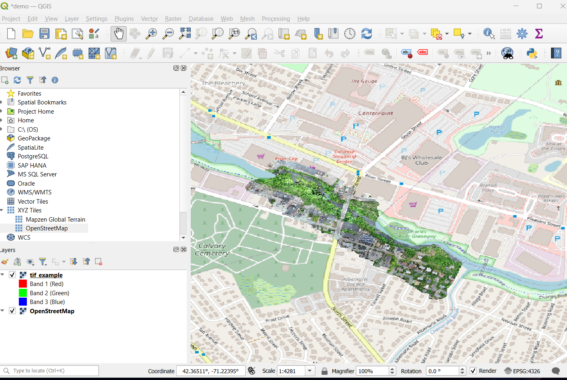Open the Select Features tool dropdown arrow
This screenshot has width=567, height=380.
(x=402, y=34)
